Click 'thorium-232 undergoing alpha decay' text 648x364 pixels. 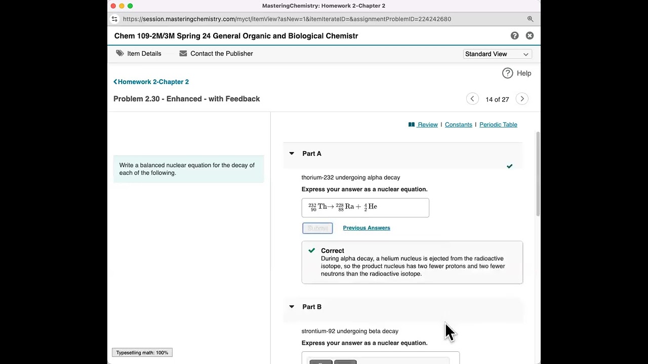pyautogui.click(x=351, y=177)
